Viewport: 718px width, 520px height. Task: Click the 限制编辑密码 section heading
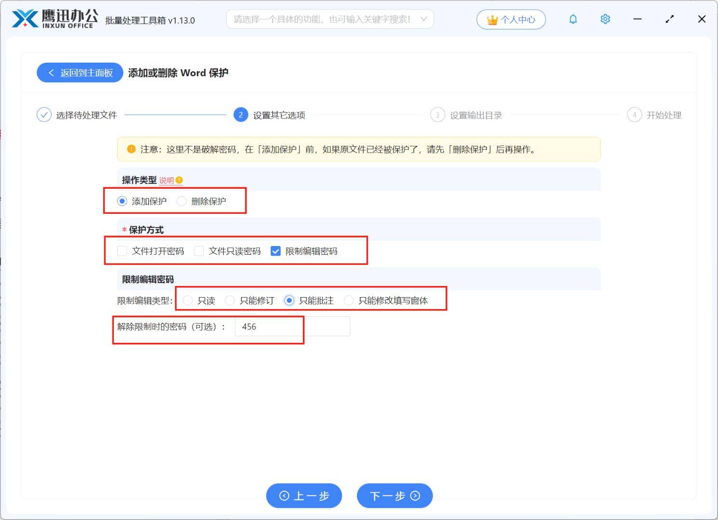coord(148,279)
